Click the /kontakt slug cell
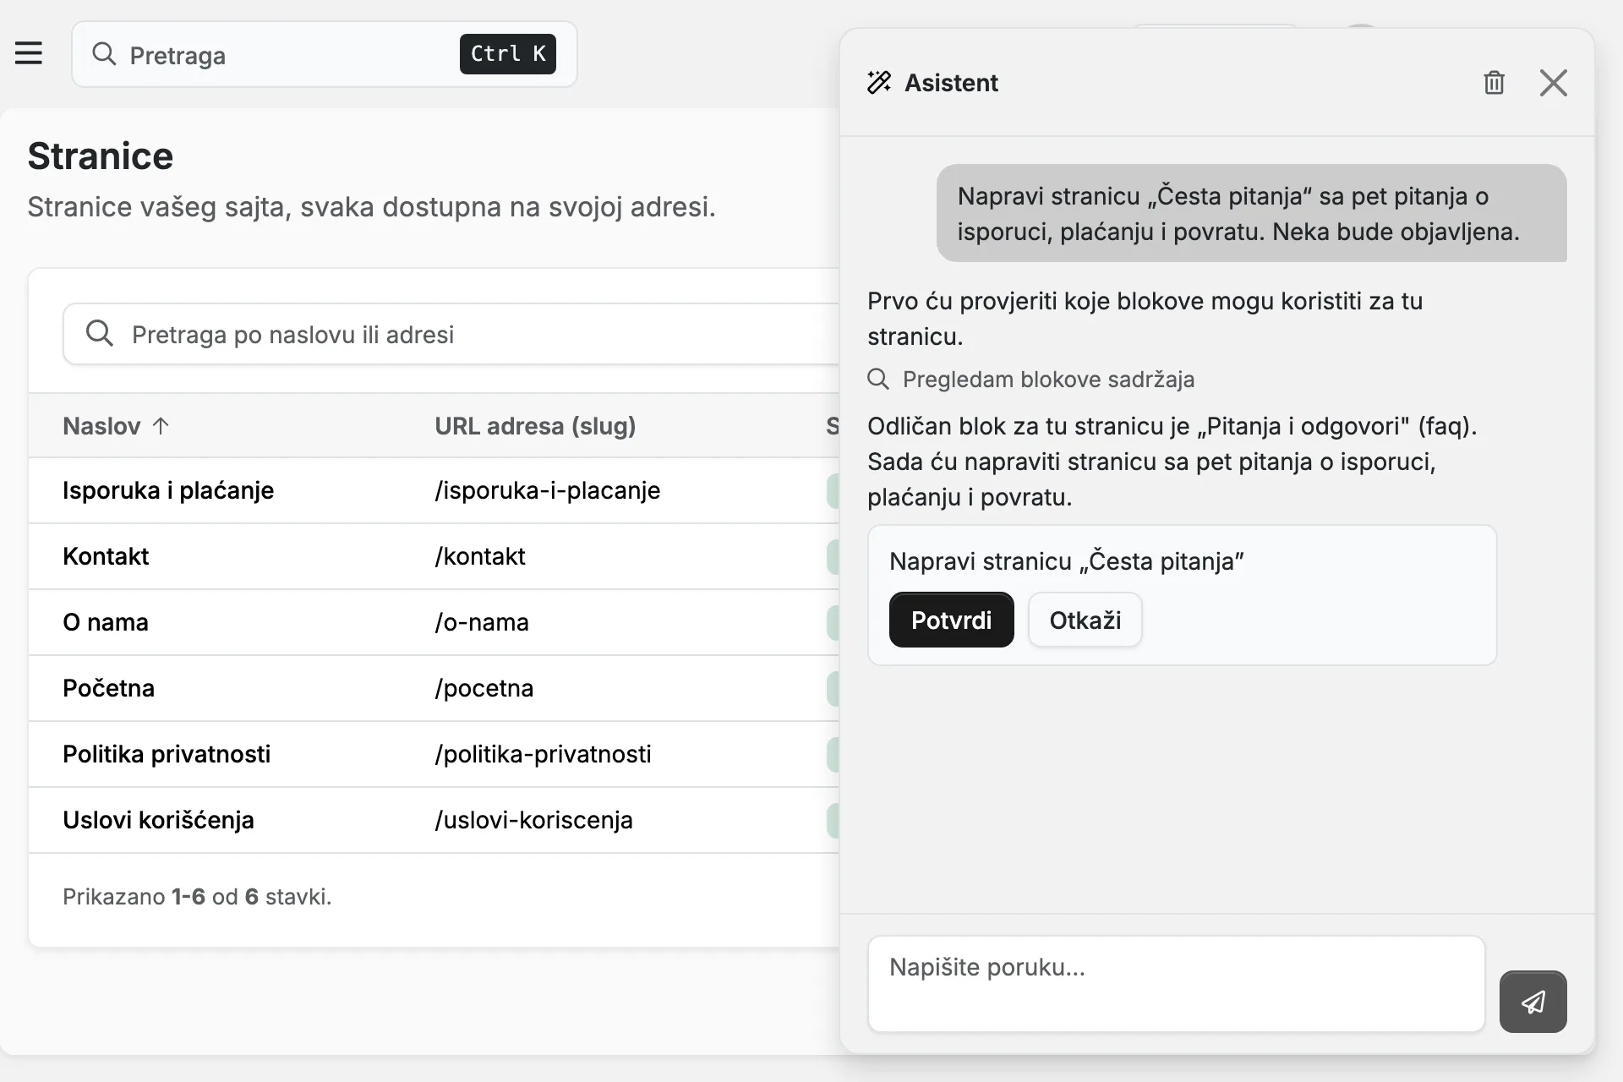Screen dimensions: 1623x1082 coord(480,556)
